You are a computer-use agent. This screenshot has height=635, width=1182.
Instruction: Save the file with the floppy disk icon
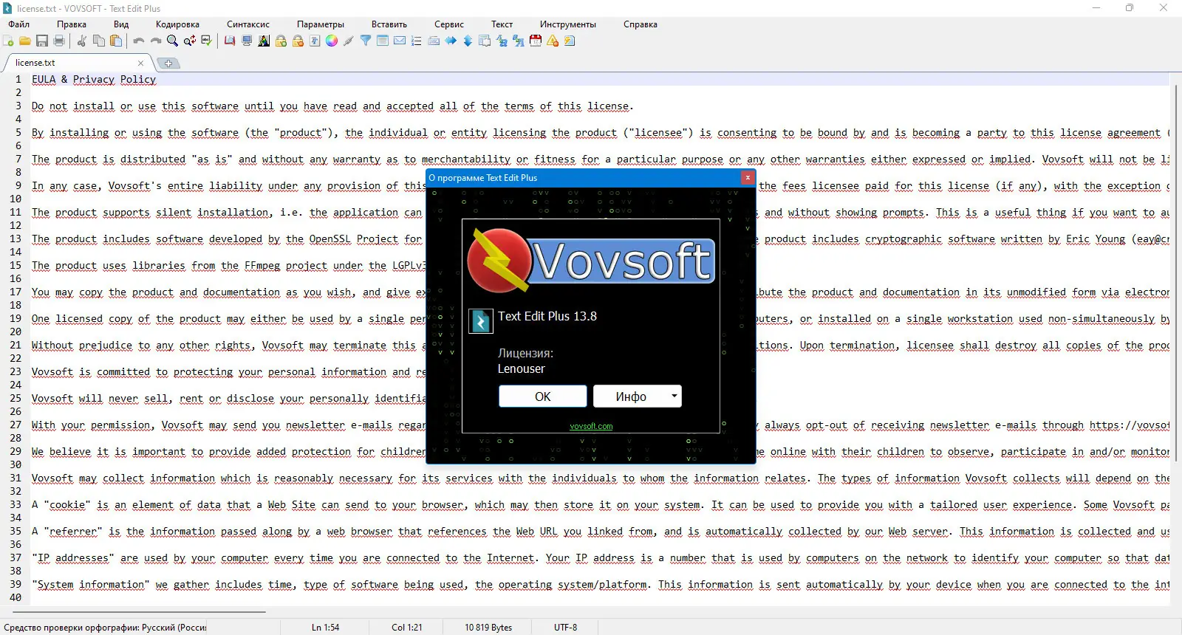[42, 41]
